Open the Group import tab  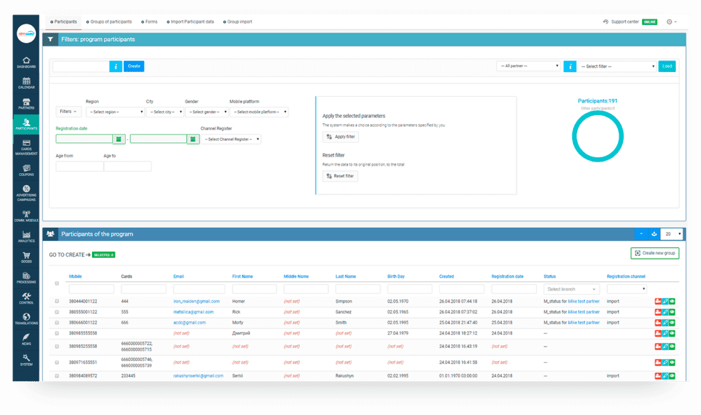point(238,21)
